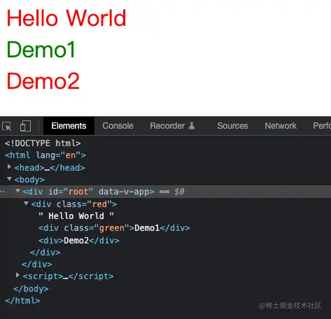Screen dimensions: 331x319
Task: Expand the head element node
Action: tap(9, 166)
